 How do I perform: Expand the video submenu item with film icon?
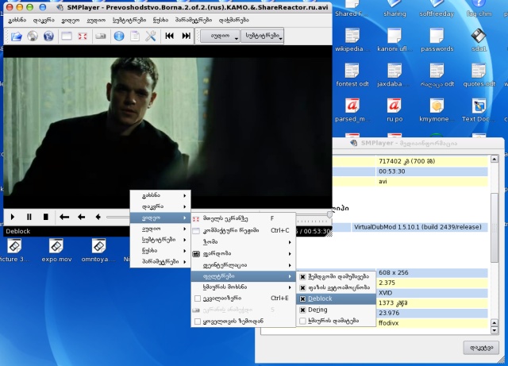tap(244, 253)
